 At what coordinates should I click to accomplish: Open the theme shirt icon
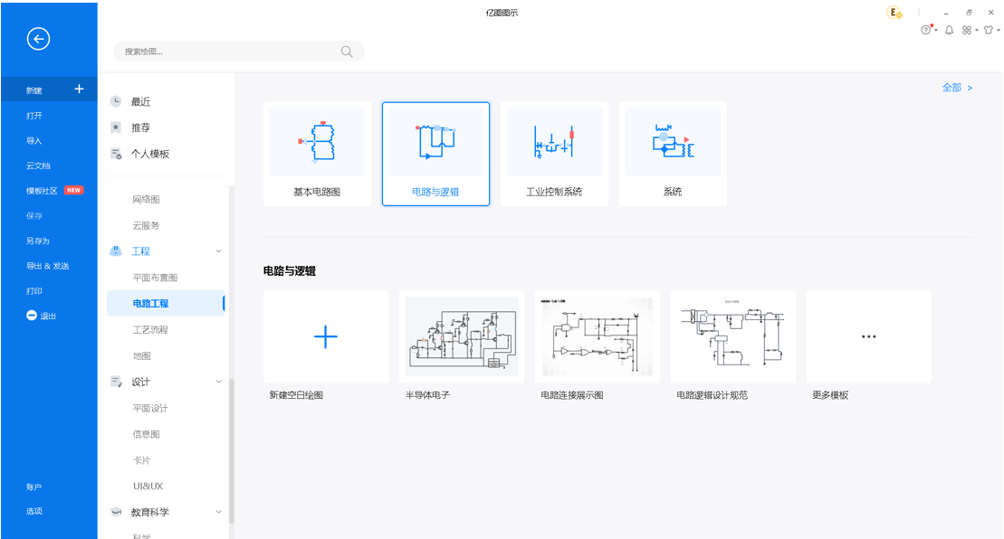tap(989, 30)
